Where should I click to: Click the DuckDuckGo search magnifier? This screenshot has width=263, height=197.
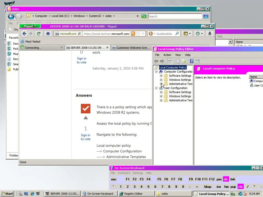point(177,34)
